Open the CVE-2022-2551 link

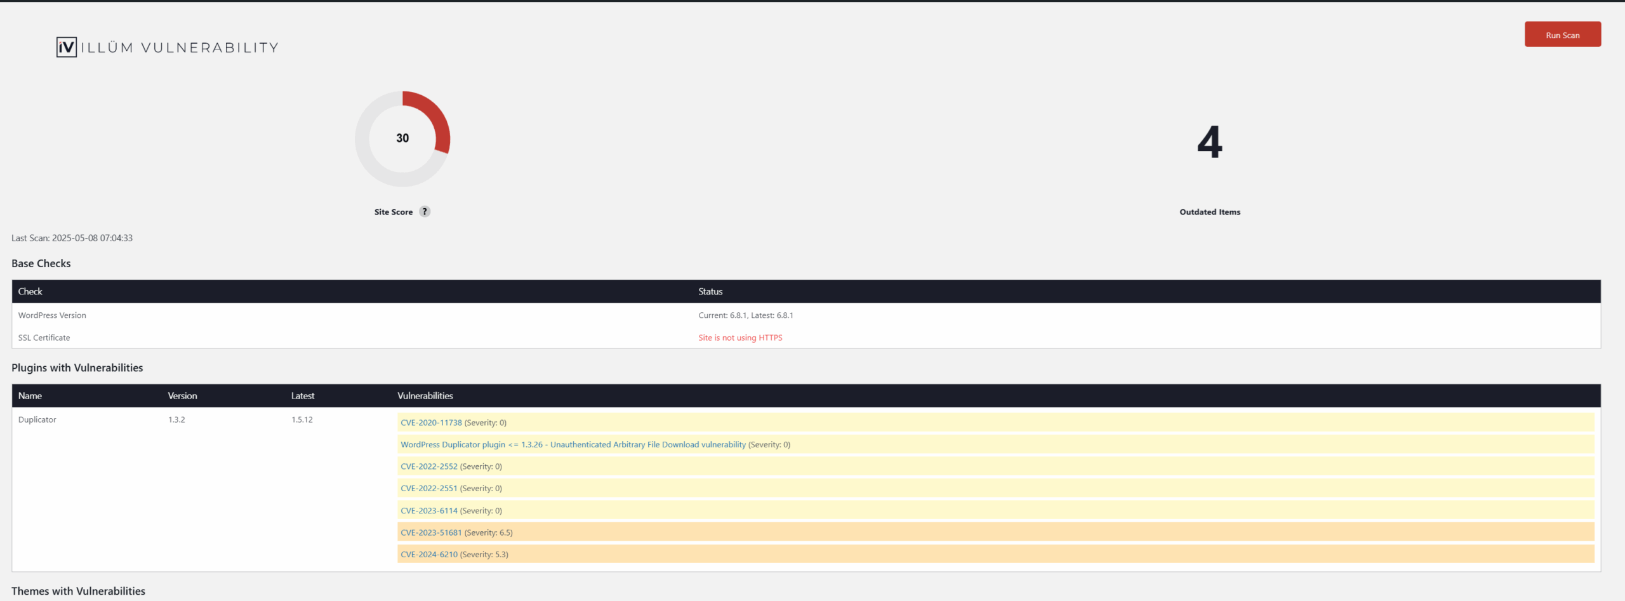[x=428, y=488]
